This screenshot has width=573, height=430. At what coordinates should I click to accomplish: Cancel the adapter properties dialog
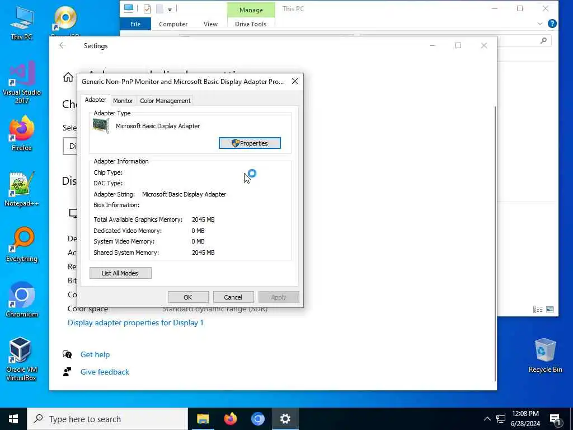(233, 297)
